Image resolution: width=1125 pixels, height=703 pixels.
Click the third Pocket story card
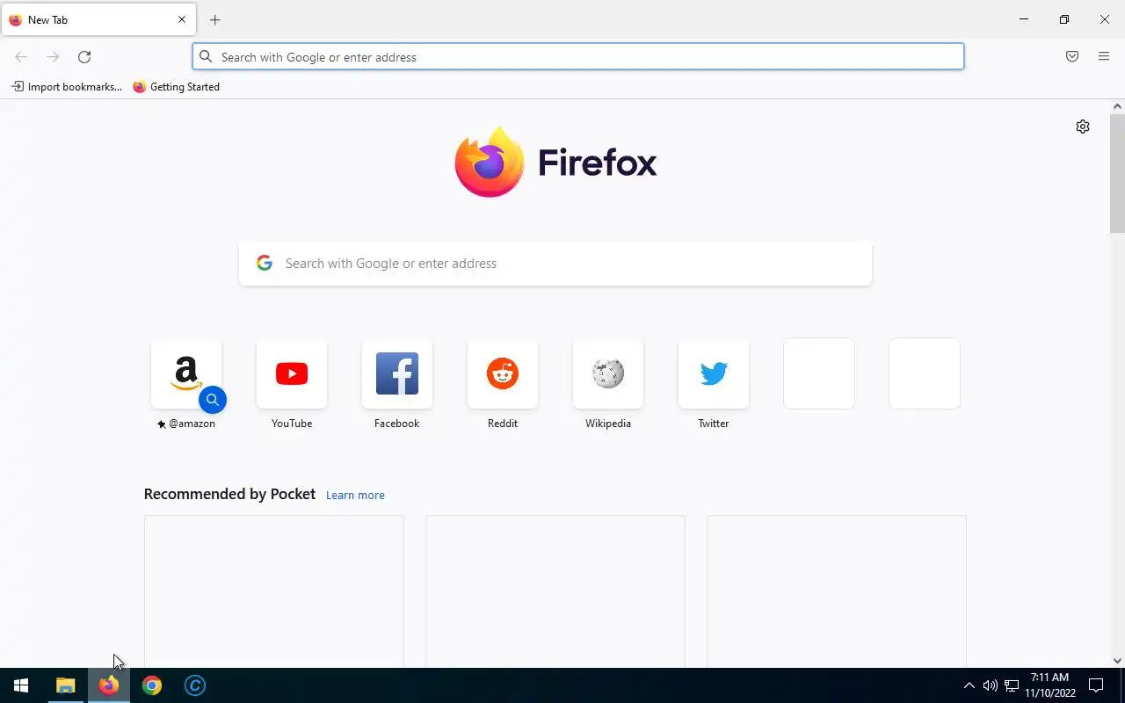pyautogui.click(x=837, y=591)
